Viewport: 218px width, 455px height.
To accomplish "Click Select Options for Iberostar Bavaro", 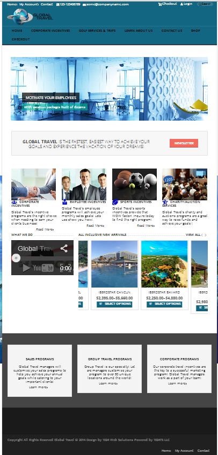I will pyautogui.click(x=164, y=304).
